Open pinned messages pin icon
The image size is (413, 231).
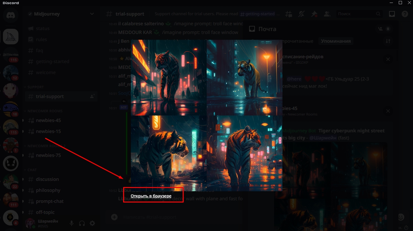314,14
